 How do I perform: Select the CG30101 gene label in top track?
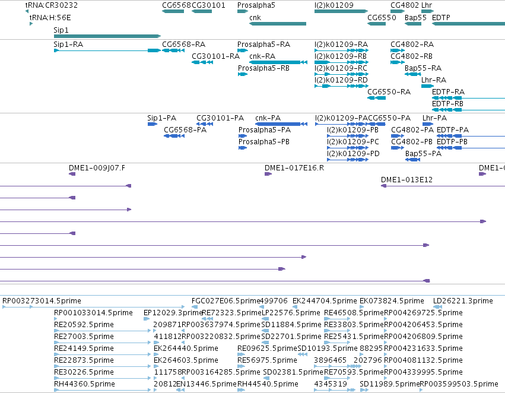click(208, 5)
